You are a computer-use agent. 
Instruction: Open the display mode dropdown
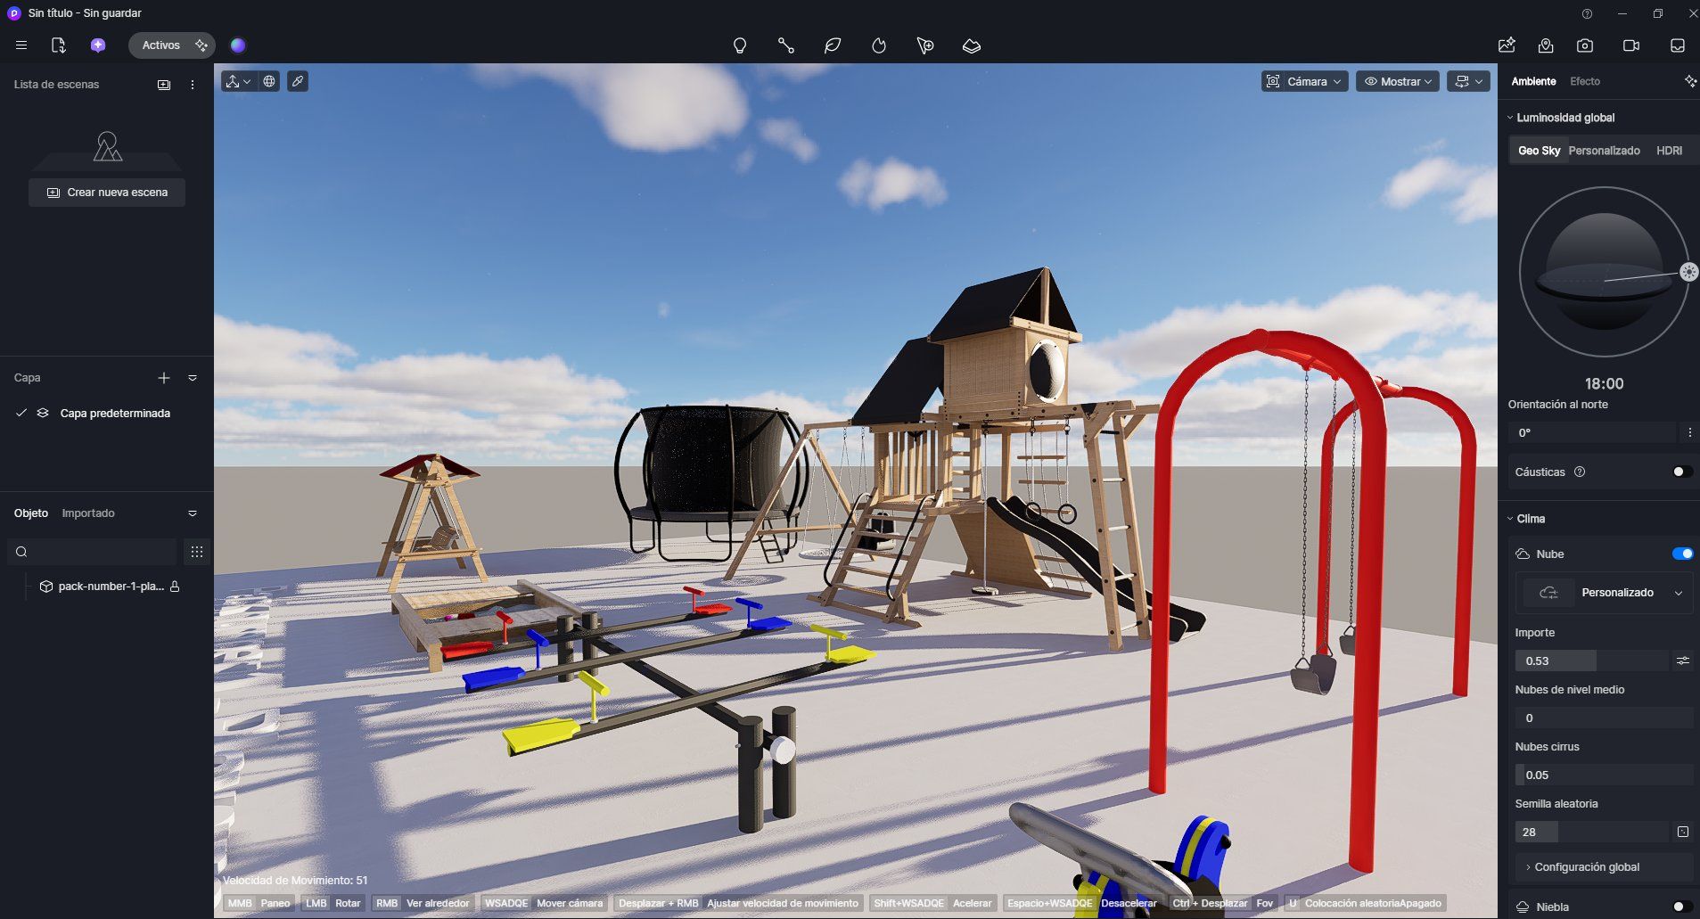click(1468, 81)
